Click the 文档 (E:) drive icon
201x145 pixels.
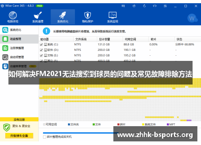click(45, 55)
